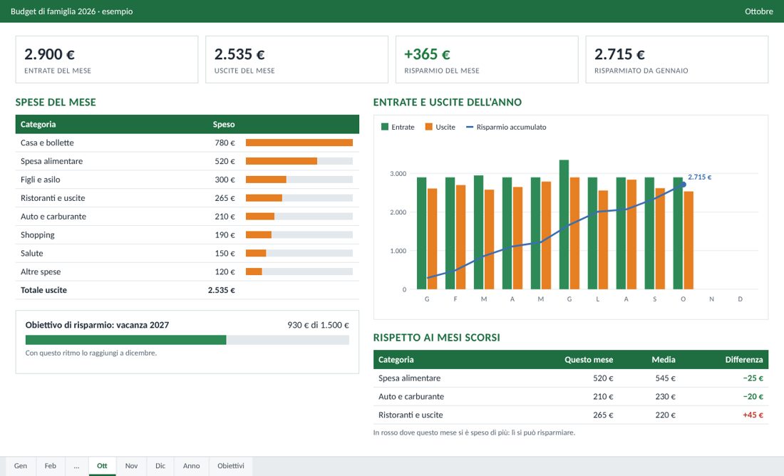Image resolution: width=784 pixels, height=476 pixels.
Task: Select the Salute row label
Action: pos(31,253)
